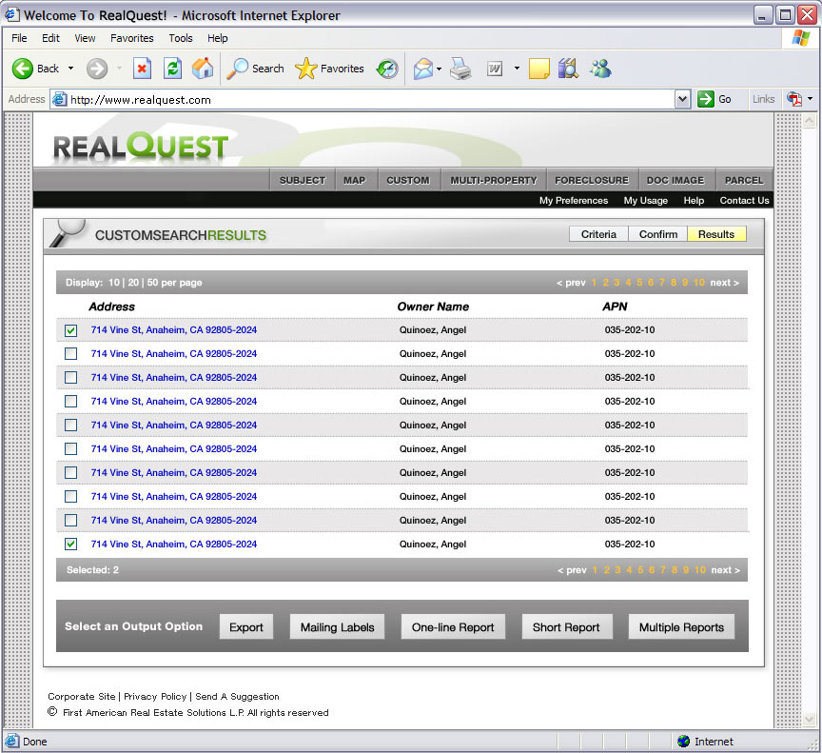The width and height of the screenshot is (822, 753).
Task: Check the fourth result row checkbox
Action: coord(70,402)
